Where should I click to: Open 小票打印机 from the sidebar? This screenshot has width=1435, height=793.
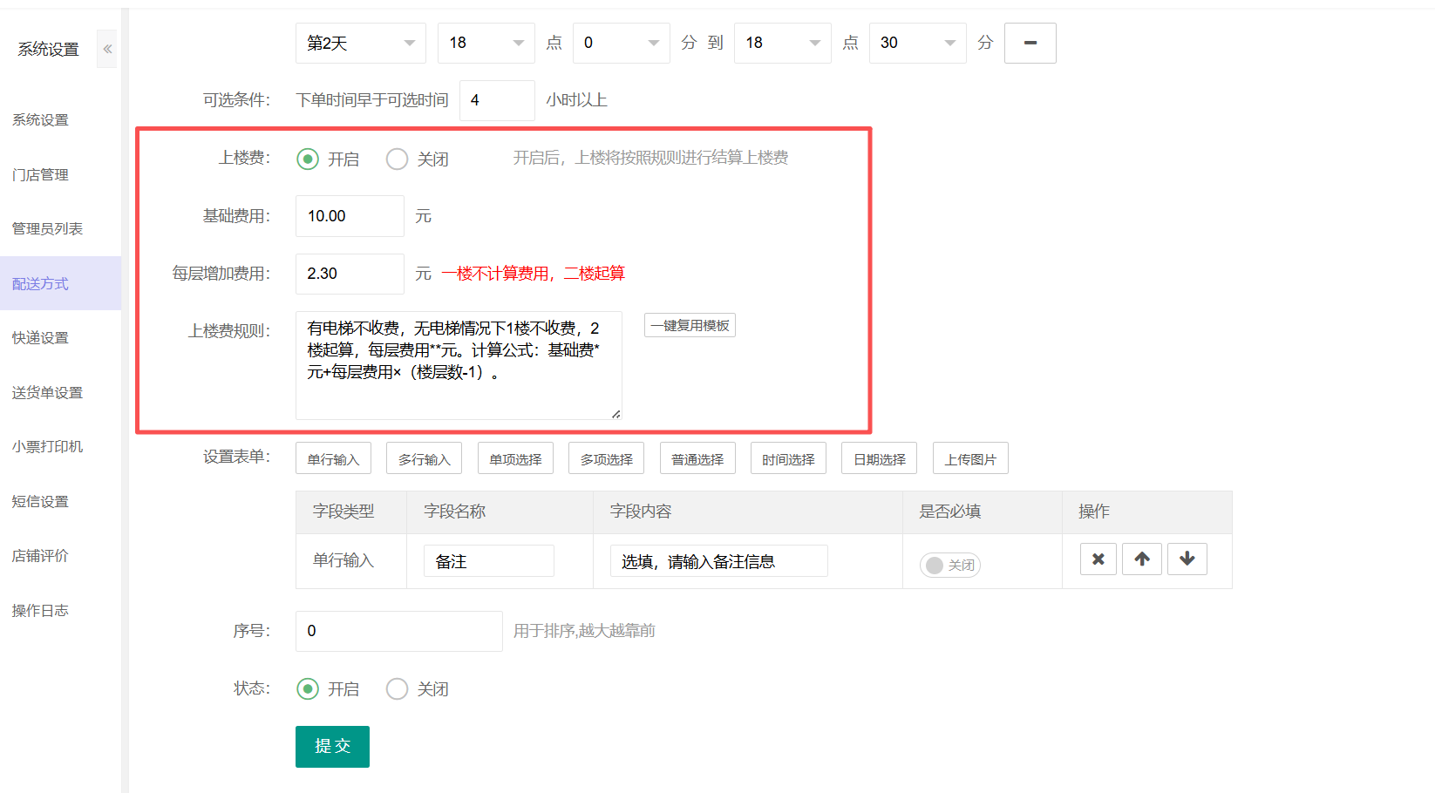[48, 447]
